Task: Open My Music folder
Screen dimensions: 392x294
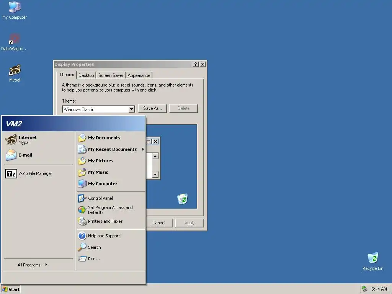Action: pyautogui.click(x=111, y=172)
